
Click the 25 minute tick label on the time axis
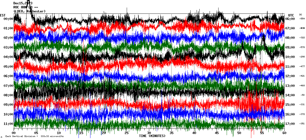[x=126, y=133]
